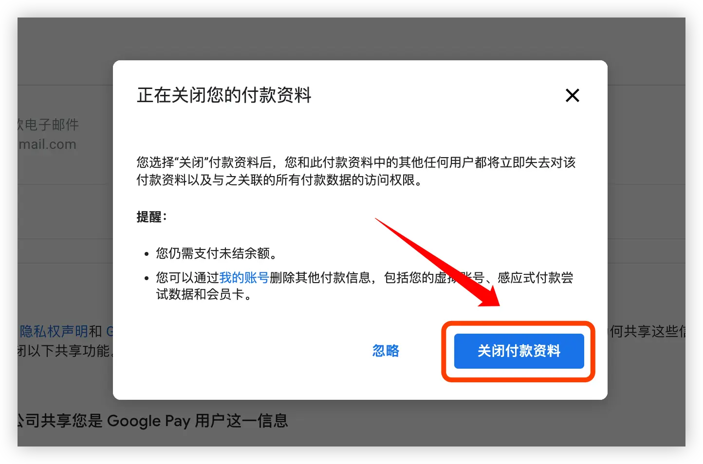
Task: Confirm with the blue 关闭付款资料 button
Action: click(519, 351)
